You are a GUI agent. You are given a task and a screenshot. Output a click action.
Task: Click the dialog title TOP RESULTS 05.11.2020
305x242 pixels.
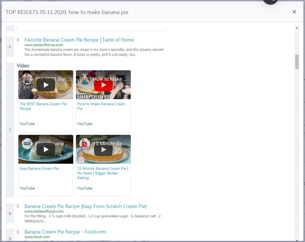tap(67, 12)
